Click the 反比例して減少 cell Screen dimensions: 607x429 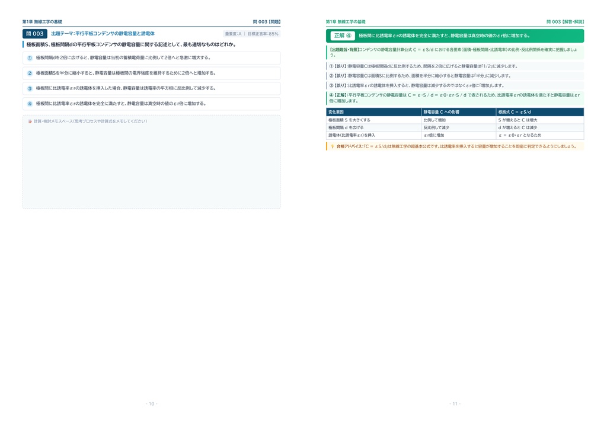[x=459, y=127]
